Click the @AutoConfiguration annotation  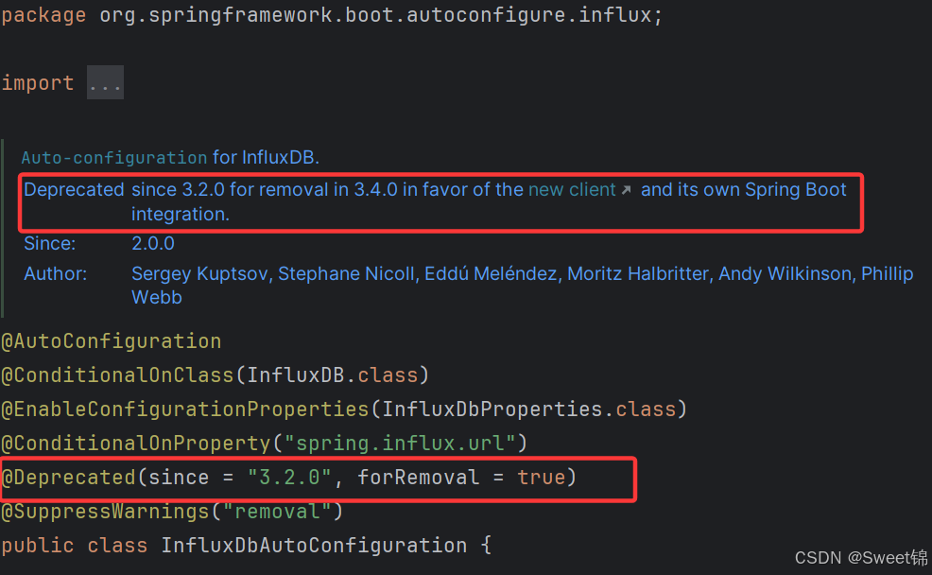coord(112,341)
